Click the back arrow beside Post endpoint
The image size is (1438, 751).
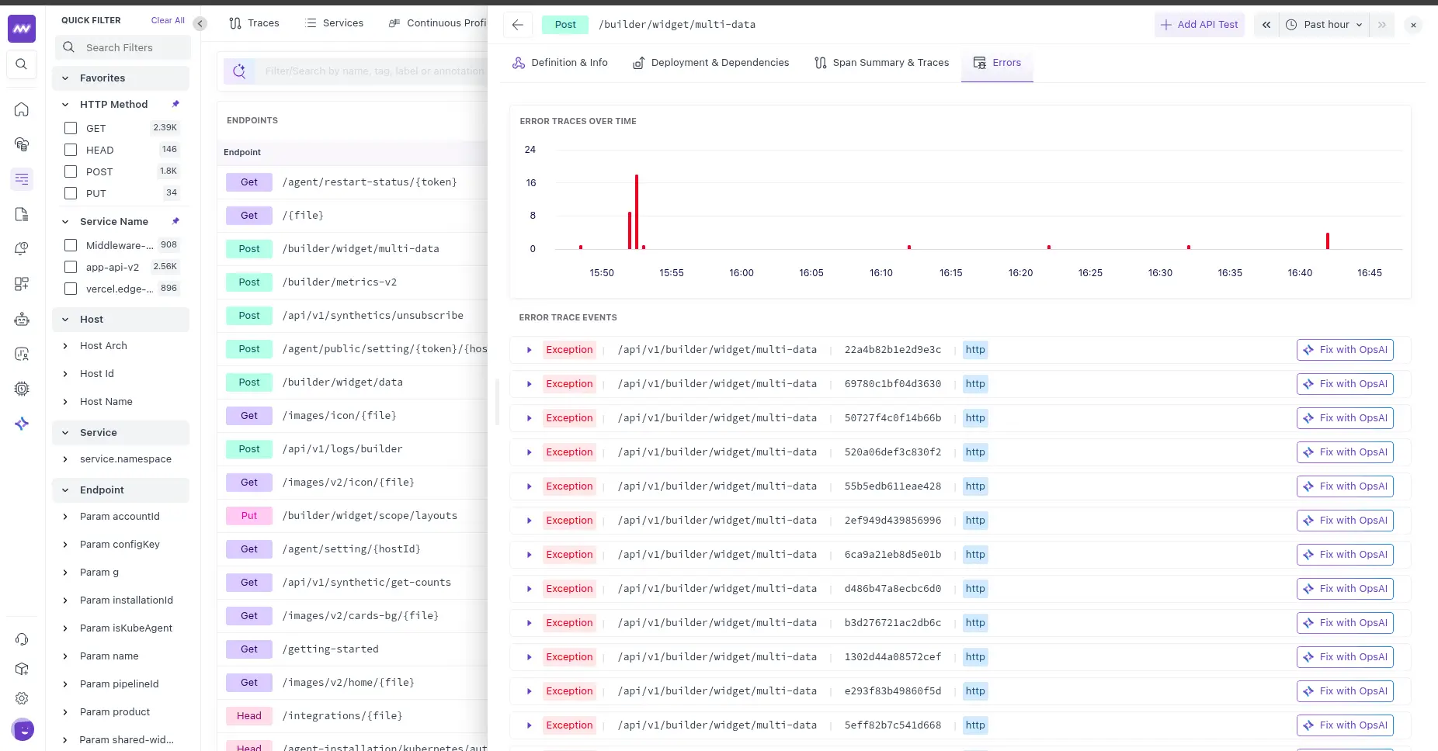518,25
